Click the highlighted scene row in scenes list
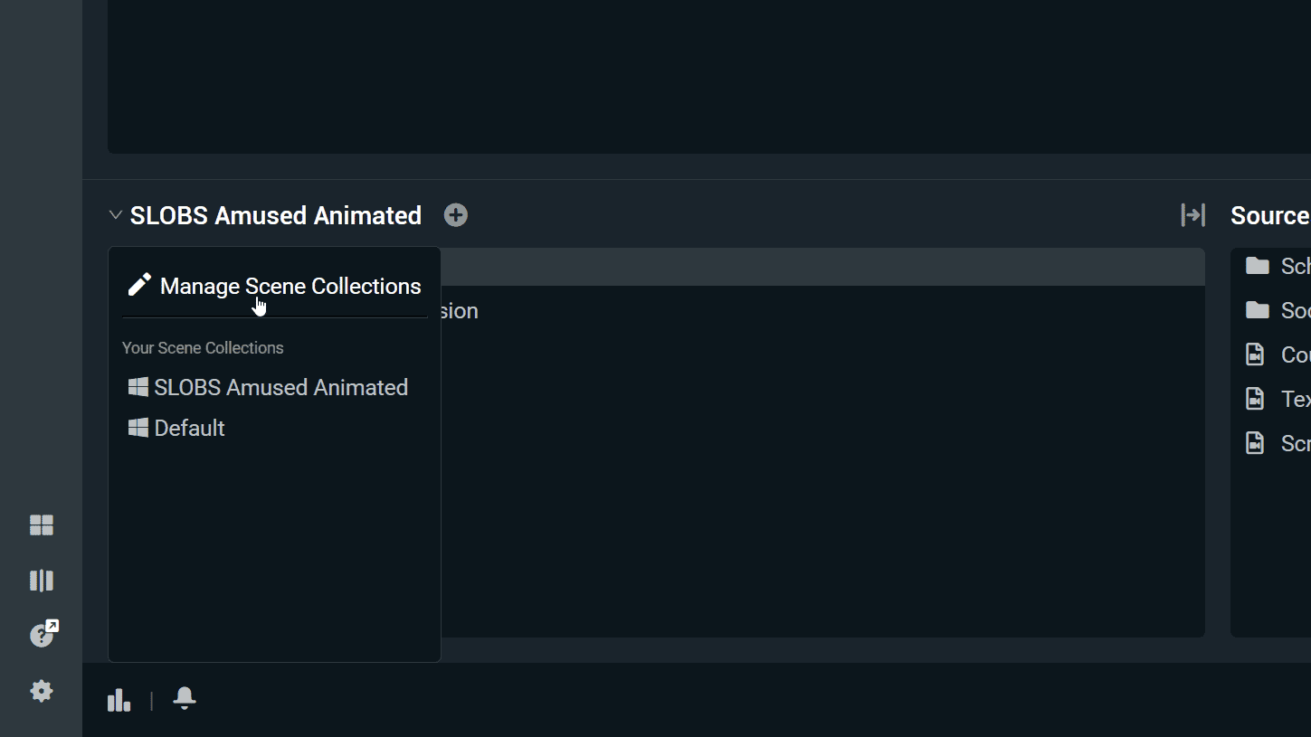This screenshot has height=737, width=1311. (814, 268)
